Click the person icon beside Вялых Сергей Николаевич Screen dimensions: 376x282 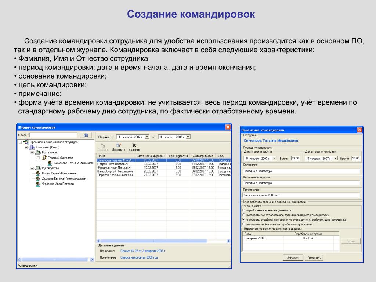[38, 173]
